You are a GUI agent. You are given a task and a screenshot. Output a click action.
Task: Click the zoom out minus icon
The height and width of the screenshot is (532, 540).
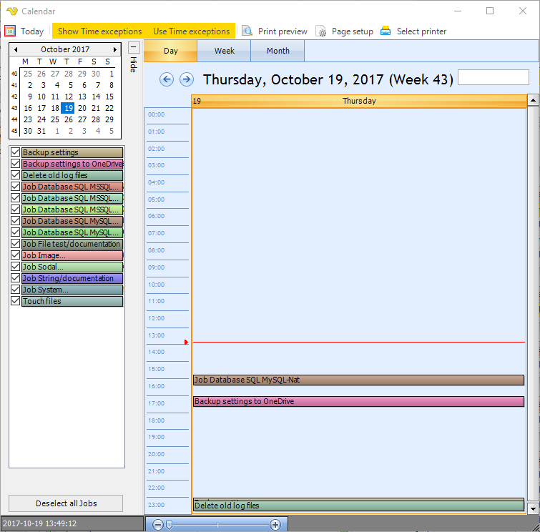158,525
